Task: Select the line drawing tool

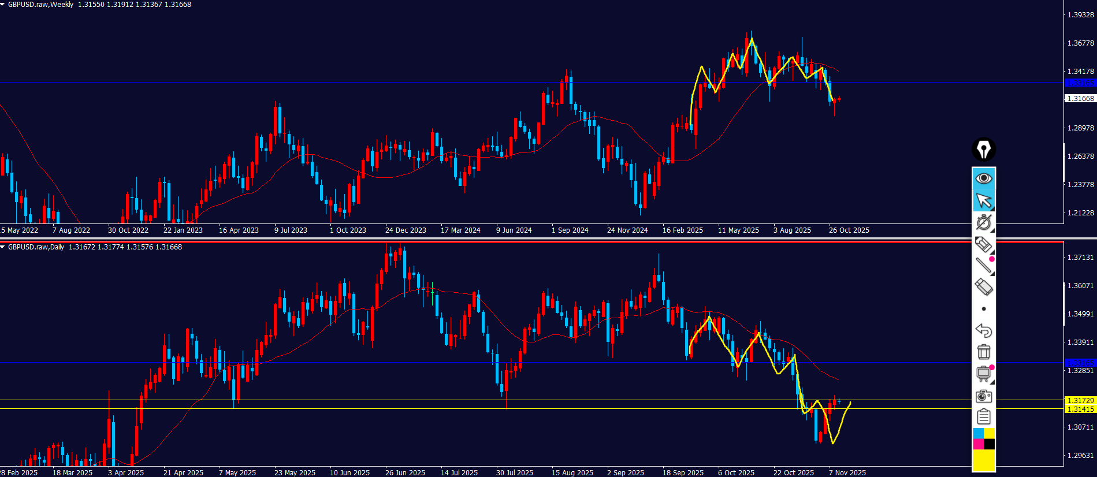Action: (983, 266)
